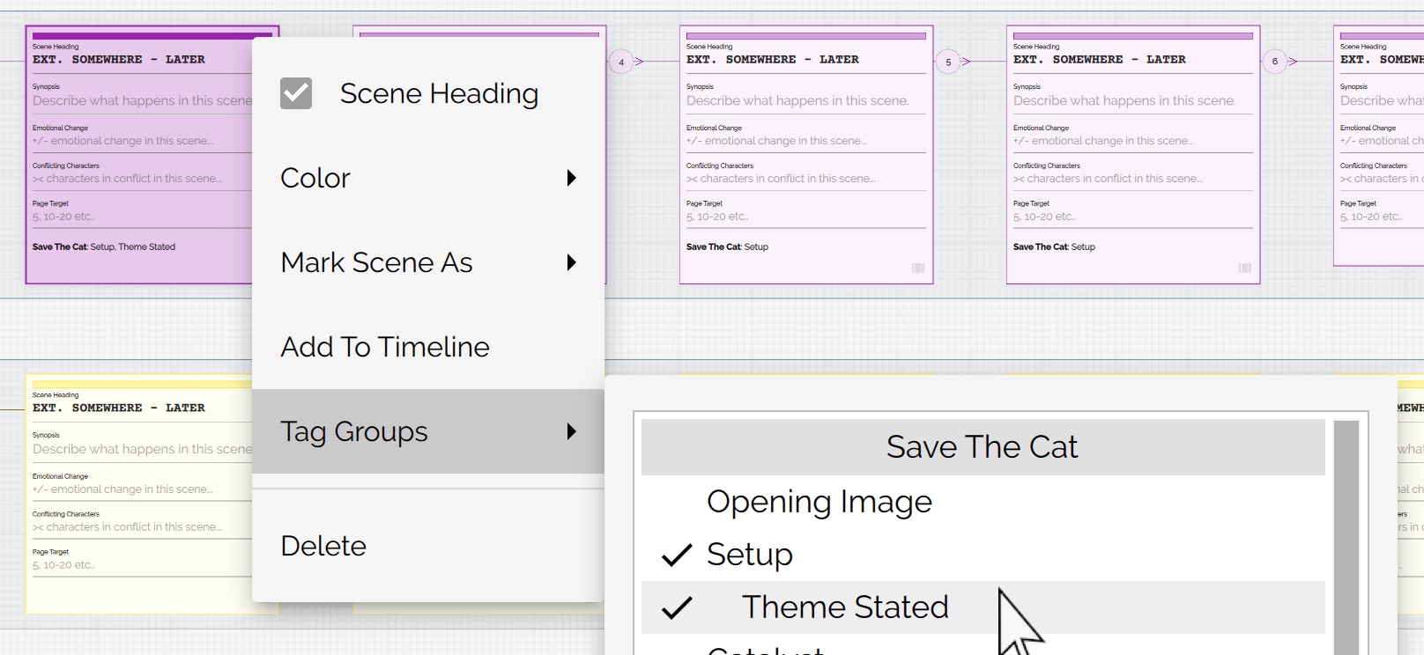
Task: Click Emotional Change field on card after marker 5
Action: click(1133, 141)
